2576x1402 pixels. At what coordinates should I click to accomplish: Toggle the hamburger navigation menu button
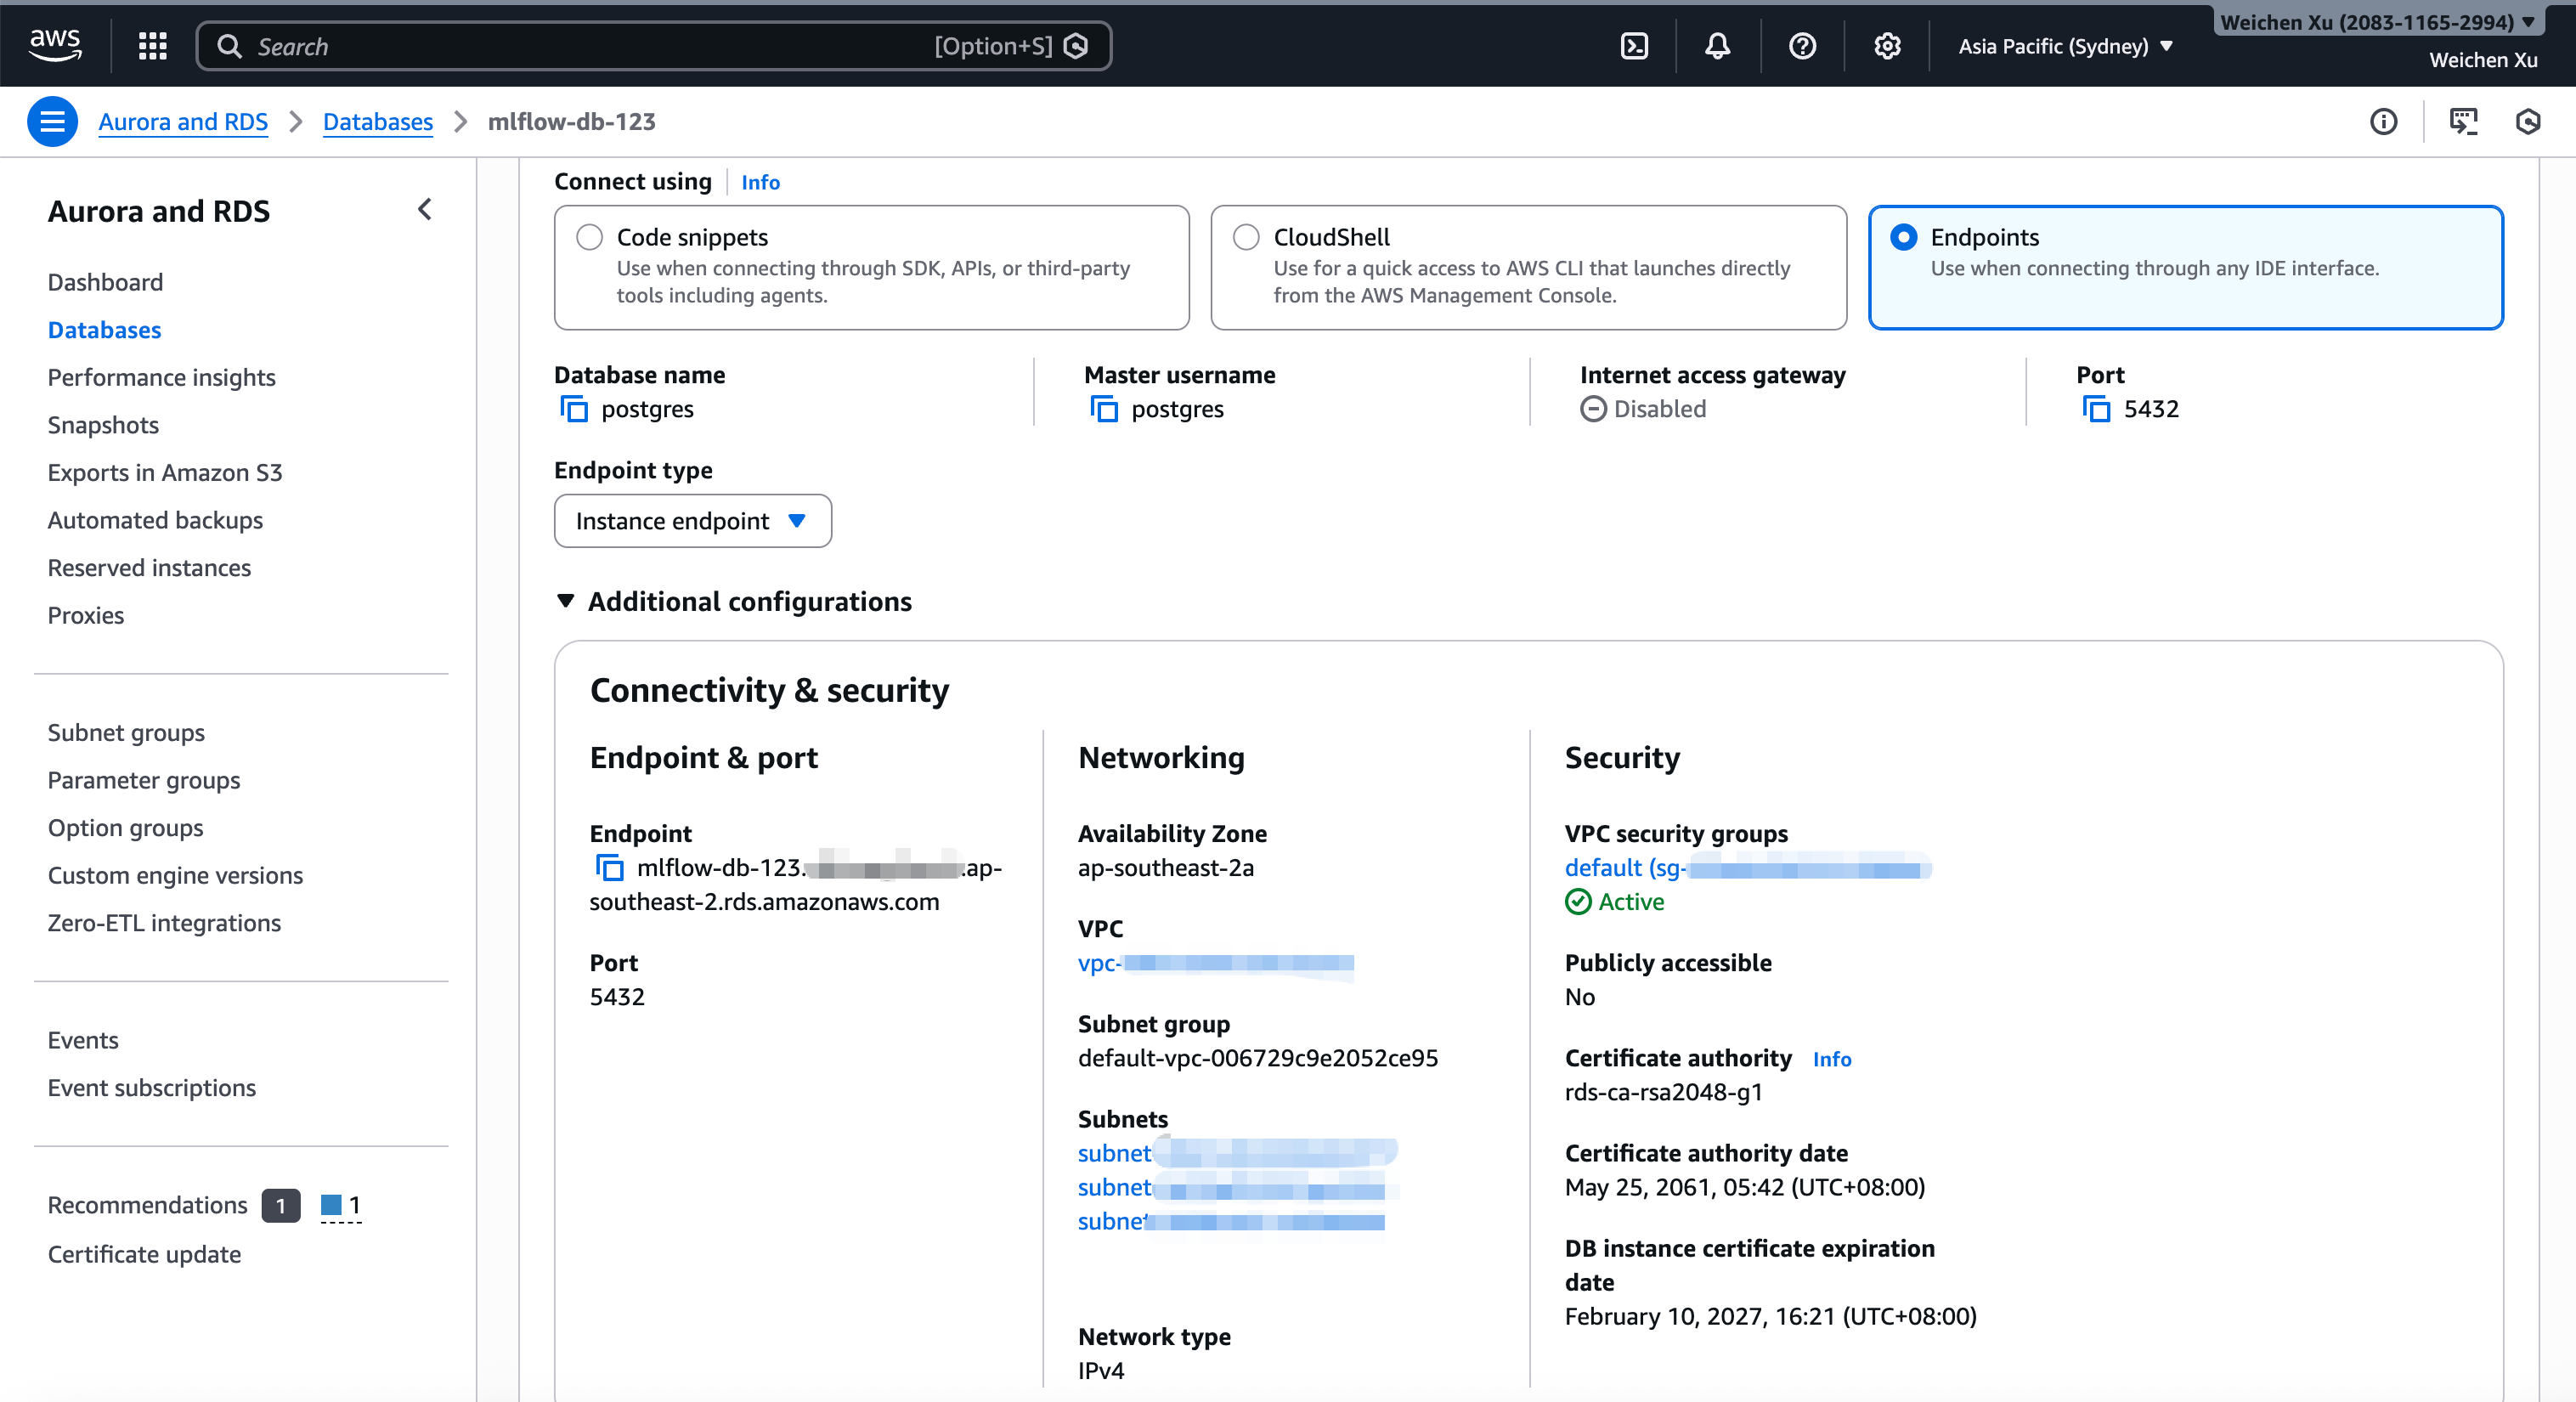(52, 121)
